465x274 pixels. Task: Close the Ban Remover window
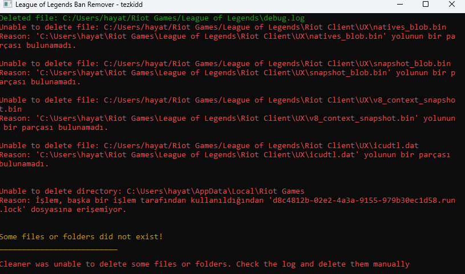(452, 4)
